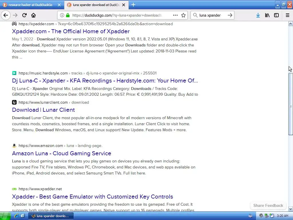Click the page scrollbar down arrow
The image size is (293, 220).
pyautogui.click(x=290, y=209)
